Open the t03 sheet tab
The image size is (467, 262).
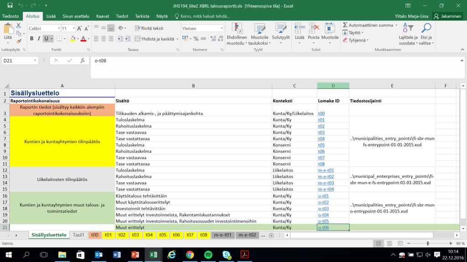(135, 235)
